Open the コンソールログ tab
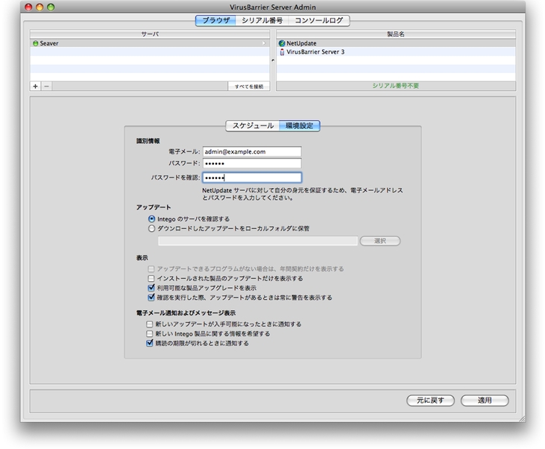This screenshot has width=545, height=449. [319, 21]
